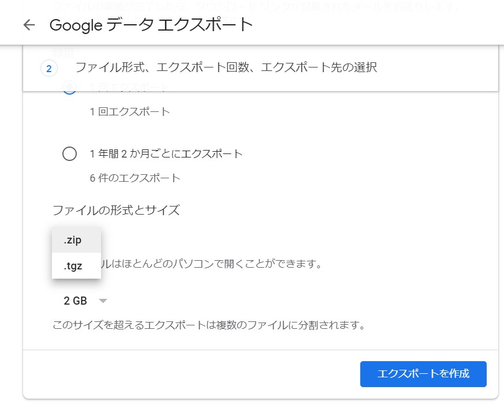Open the 2 GB size dropdown
The width and height of the screenshot is (504, 405).
click(85, 301)
